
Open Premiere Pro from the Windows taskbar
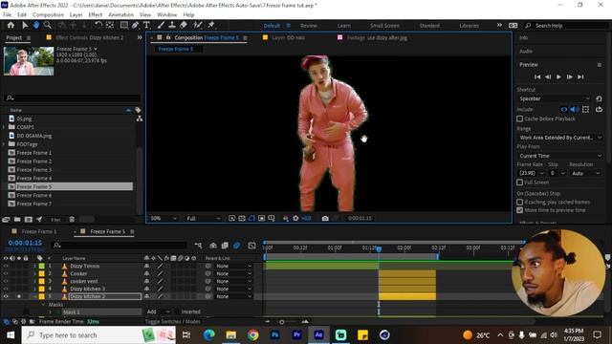coord(296,334)
